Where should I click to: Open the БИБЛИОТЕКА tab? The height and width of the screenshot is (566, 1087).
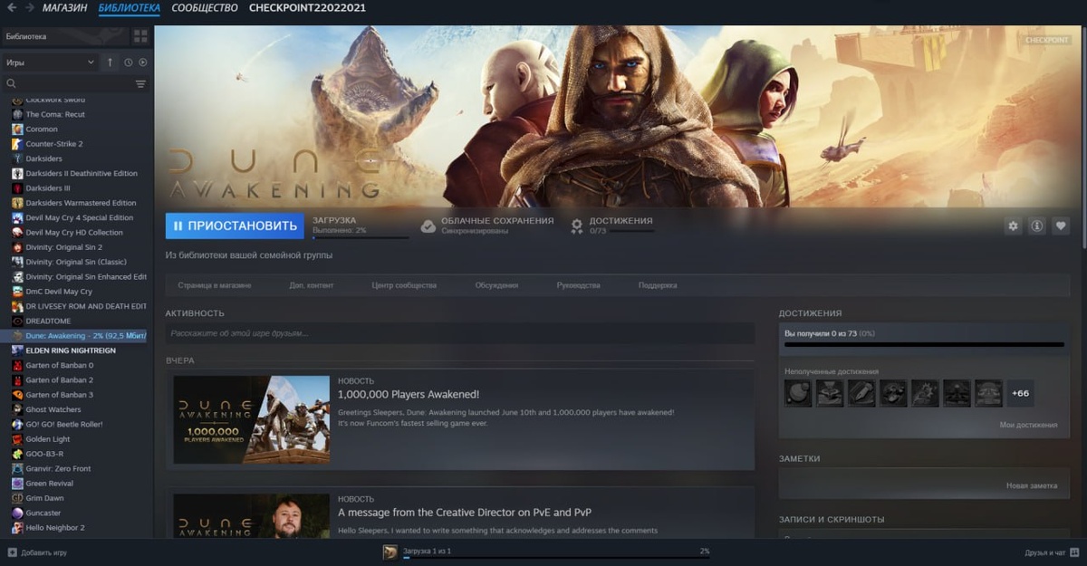click(129, 8)
